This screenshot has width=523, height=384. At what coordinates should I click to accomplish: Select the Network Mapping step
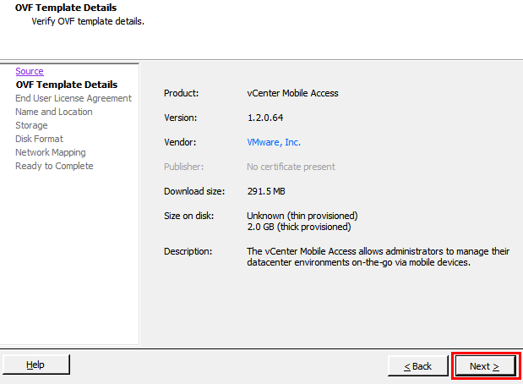click(x=51, y=152)
